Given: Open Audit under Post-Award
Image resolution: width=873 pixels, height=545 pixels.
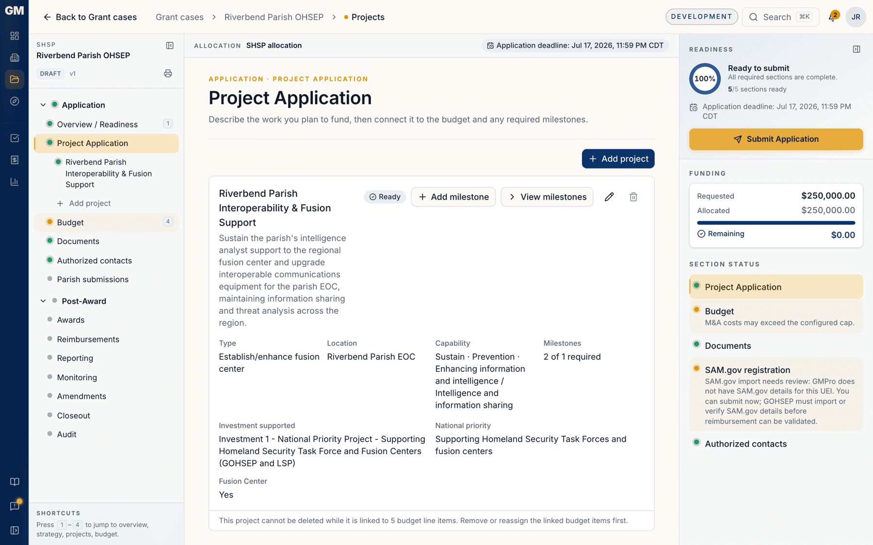Looking at the screenshot, I should tap(106, 435).
